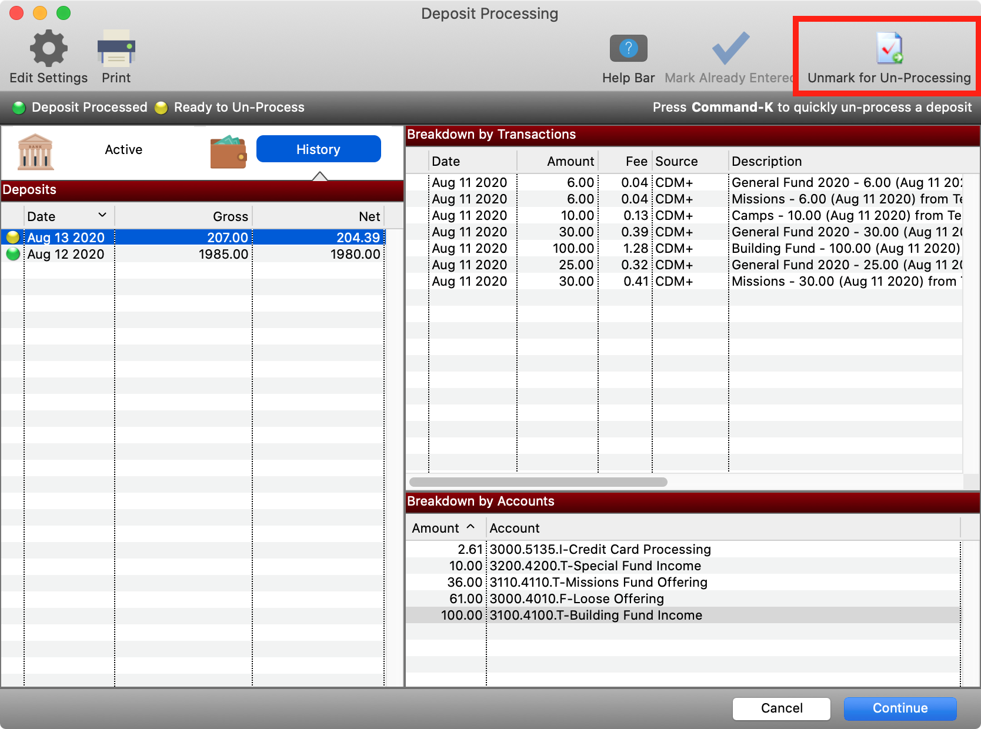Open Edit Settings gear icon
The height and width of the screenshot is (729, 981).
coord(48,48)
